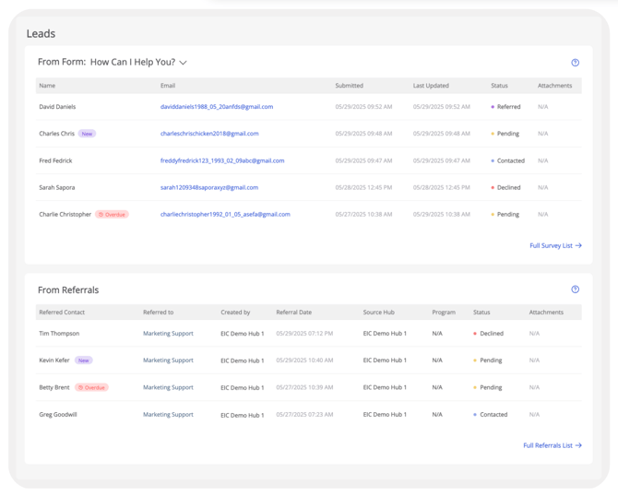Click the Pending status for Betty Brent

pyautogui.click(x=488, y=387)
